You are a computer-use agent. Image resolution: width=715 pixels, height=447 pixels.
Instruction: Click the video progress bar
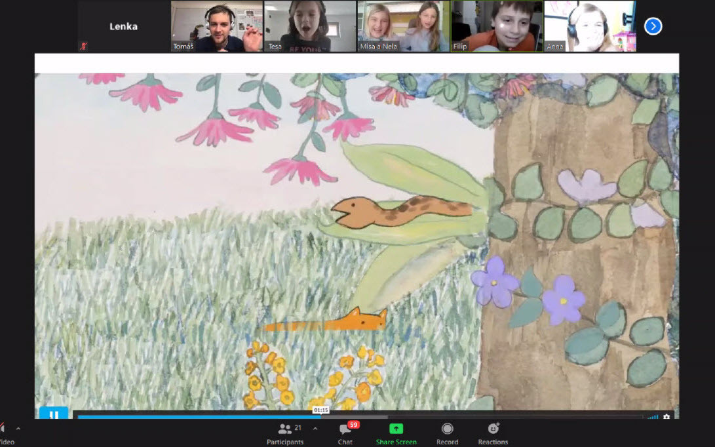click(360, 416)
